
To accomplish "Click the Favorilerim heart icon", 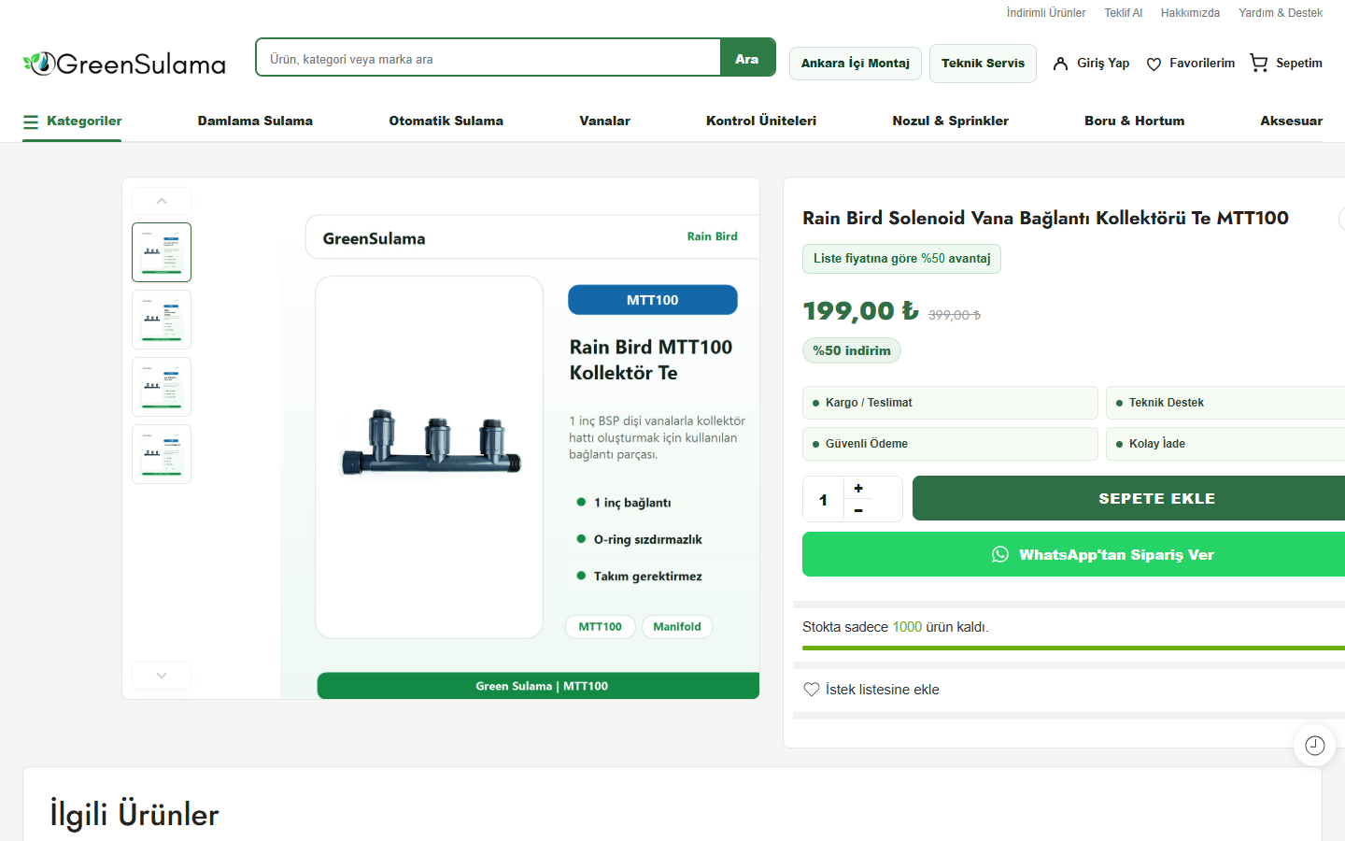I will point(1154,64).
